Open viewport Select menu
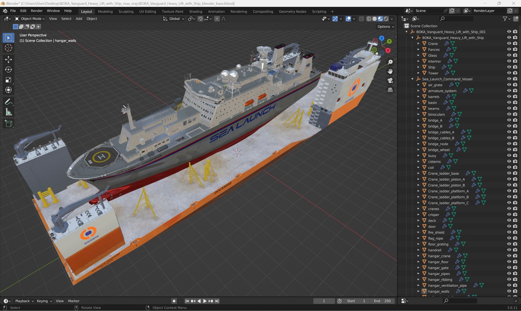Viewport: 521px width, 311px height. (x=66, y=19)
